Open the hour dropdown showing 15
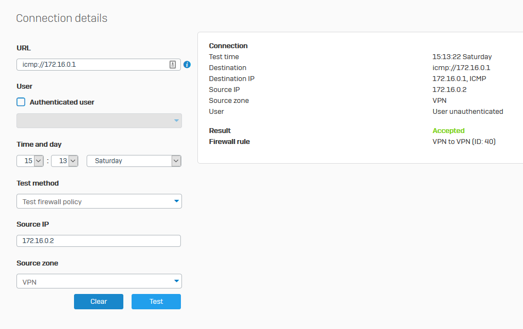This screenshot has height=329, width=523. tap(31, 161)
